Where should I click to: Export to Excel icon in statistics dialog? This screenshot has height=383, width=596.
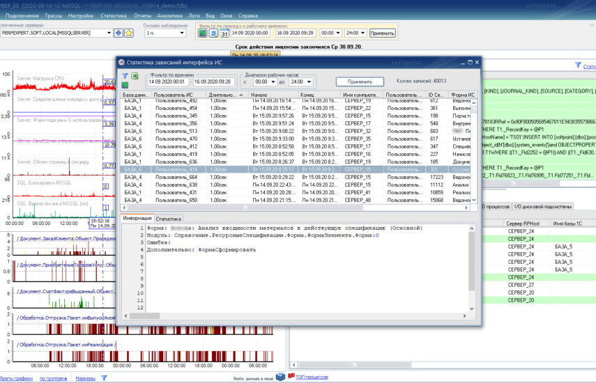[x=135, y=76]
